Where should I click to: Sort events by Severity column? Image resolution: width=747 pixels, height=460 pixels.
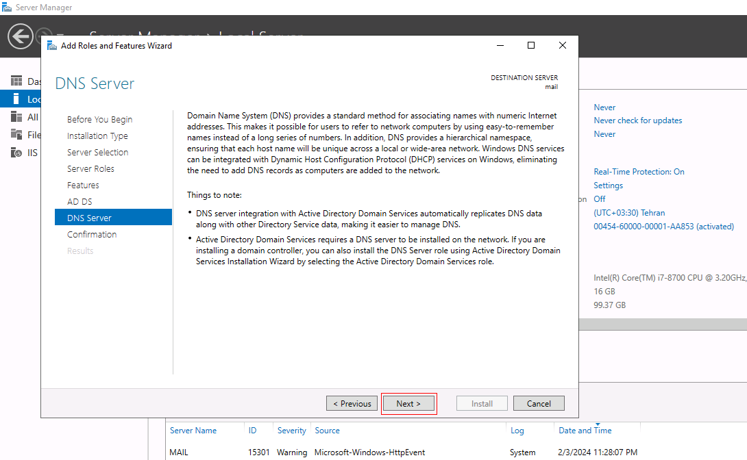(x=291, y=431)
